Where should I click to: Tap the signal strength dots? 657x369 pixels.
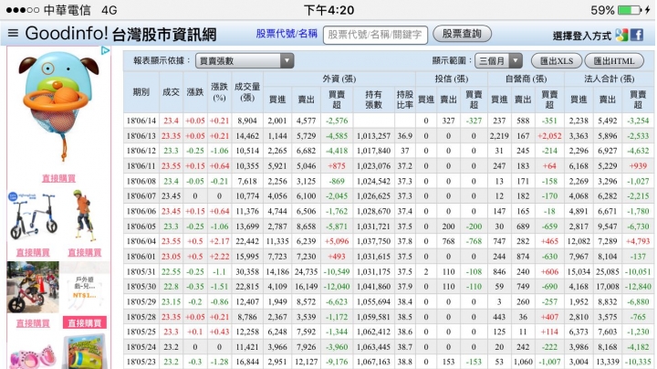point(23,10)
